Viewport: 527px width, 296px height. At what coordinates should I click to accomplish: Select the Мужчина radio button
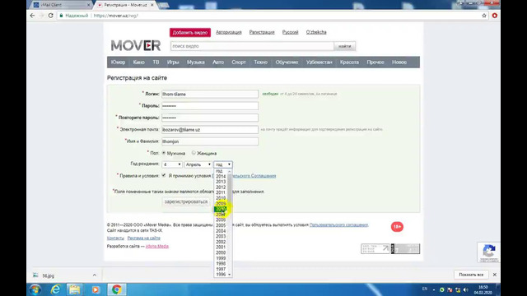164,153
